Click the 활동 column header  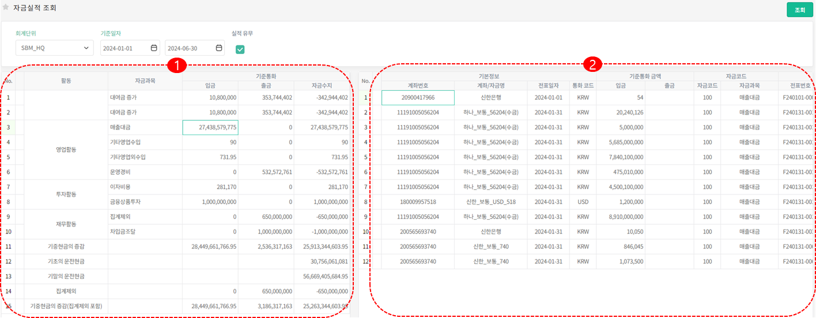click(x=66, y=81)
